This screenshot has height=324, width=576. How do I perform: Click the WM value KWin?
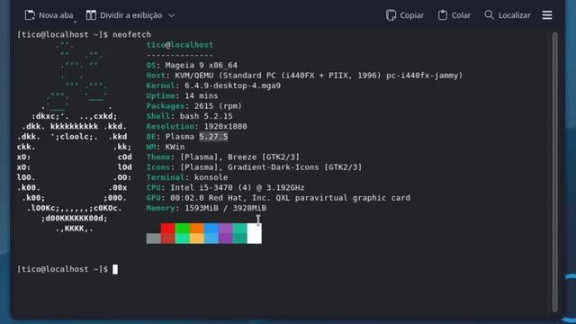(175, 147)
